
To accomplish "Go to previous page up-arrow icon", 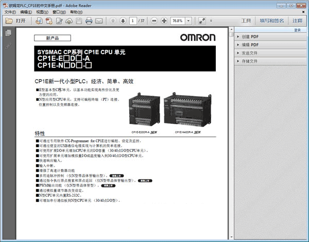I will pos(113,21).
